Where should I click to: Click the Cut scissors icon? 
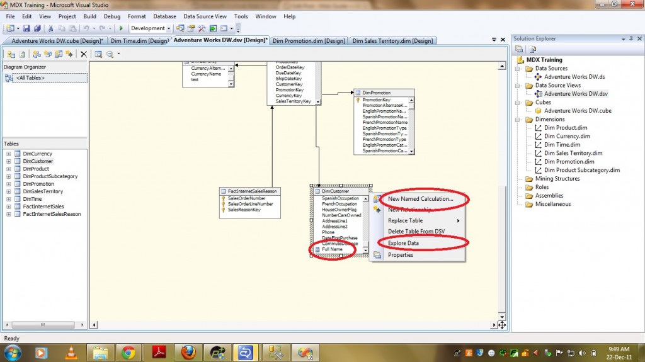(x=50, y=28)
